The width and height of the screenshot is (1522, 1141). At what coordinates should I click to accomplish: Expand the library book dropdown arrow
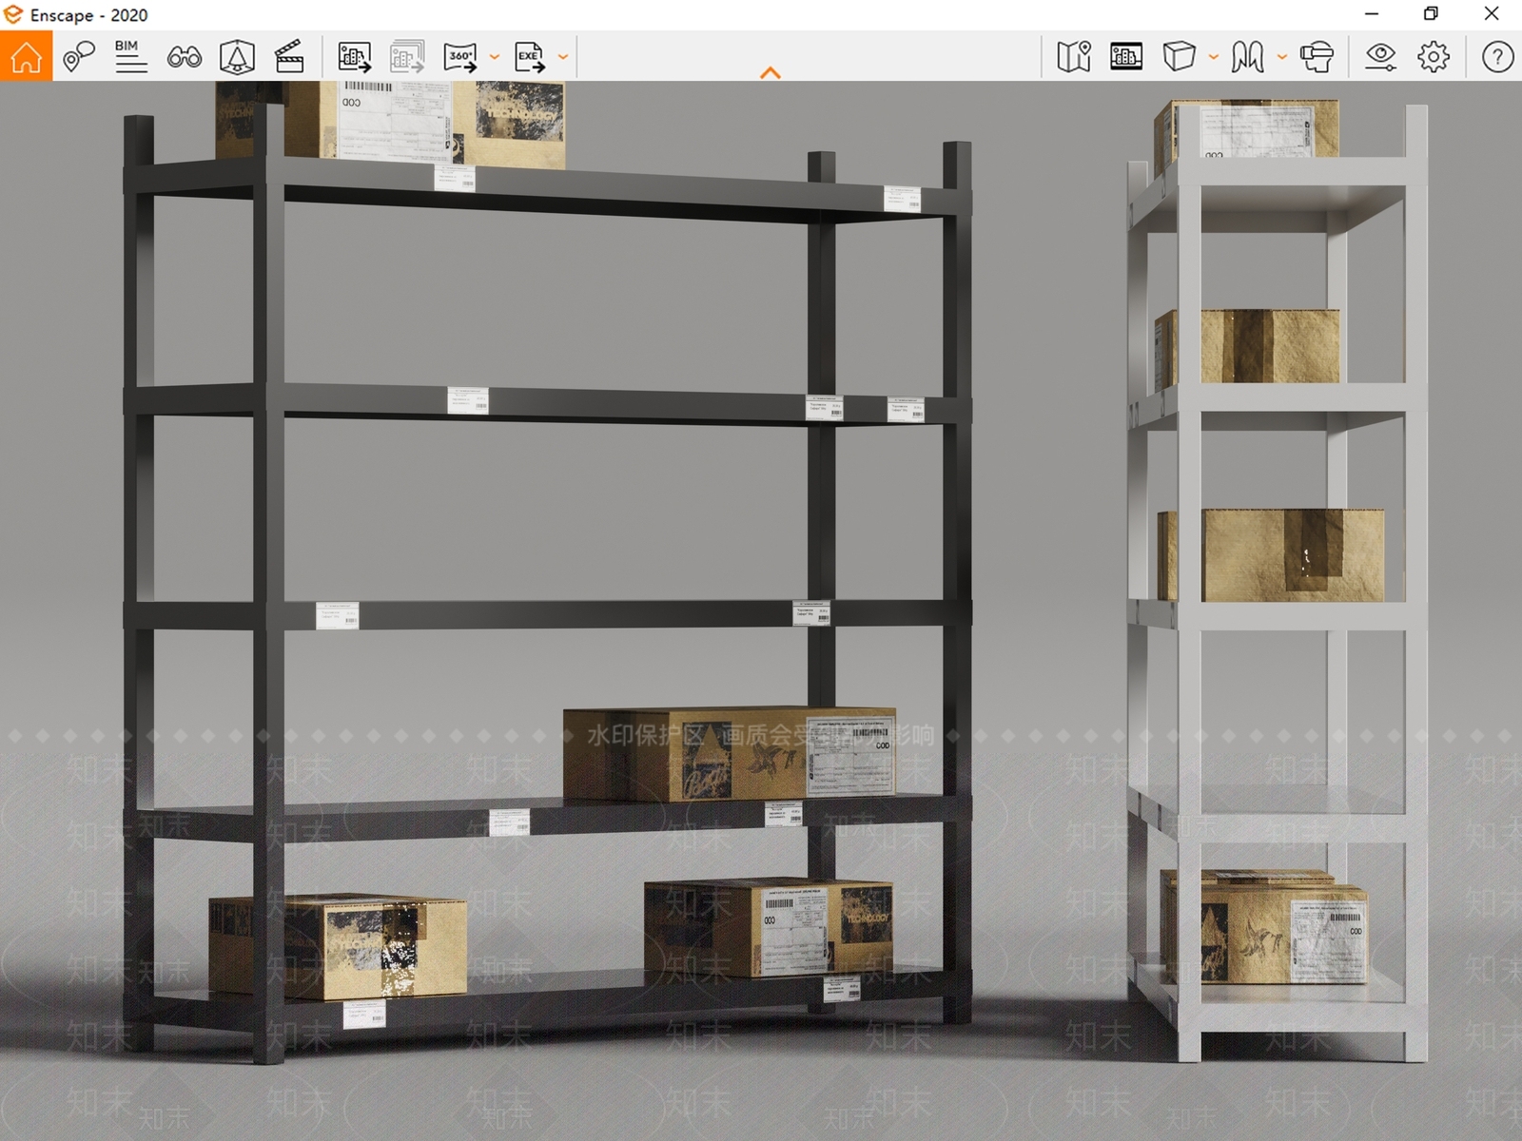[x=1282, y=57]
